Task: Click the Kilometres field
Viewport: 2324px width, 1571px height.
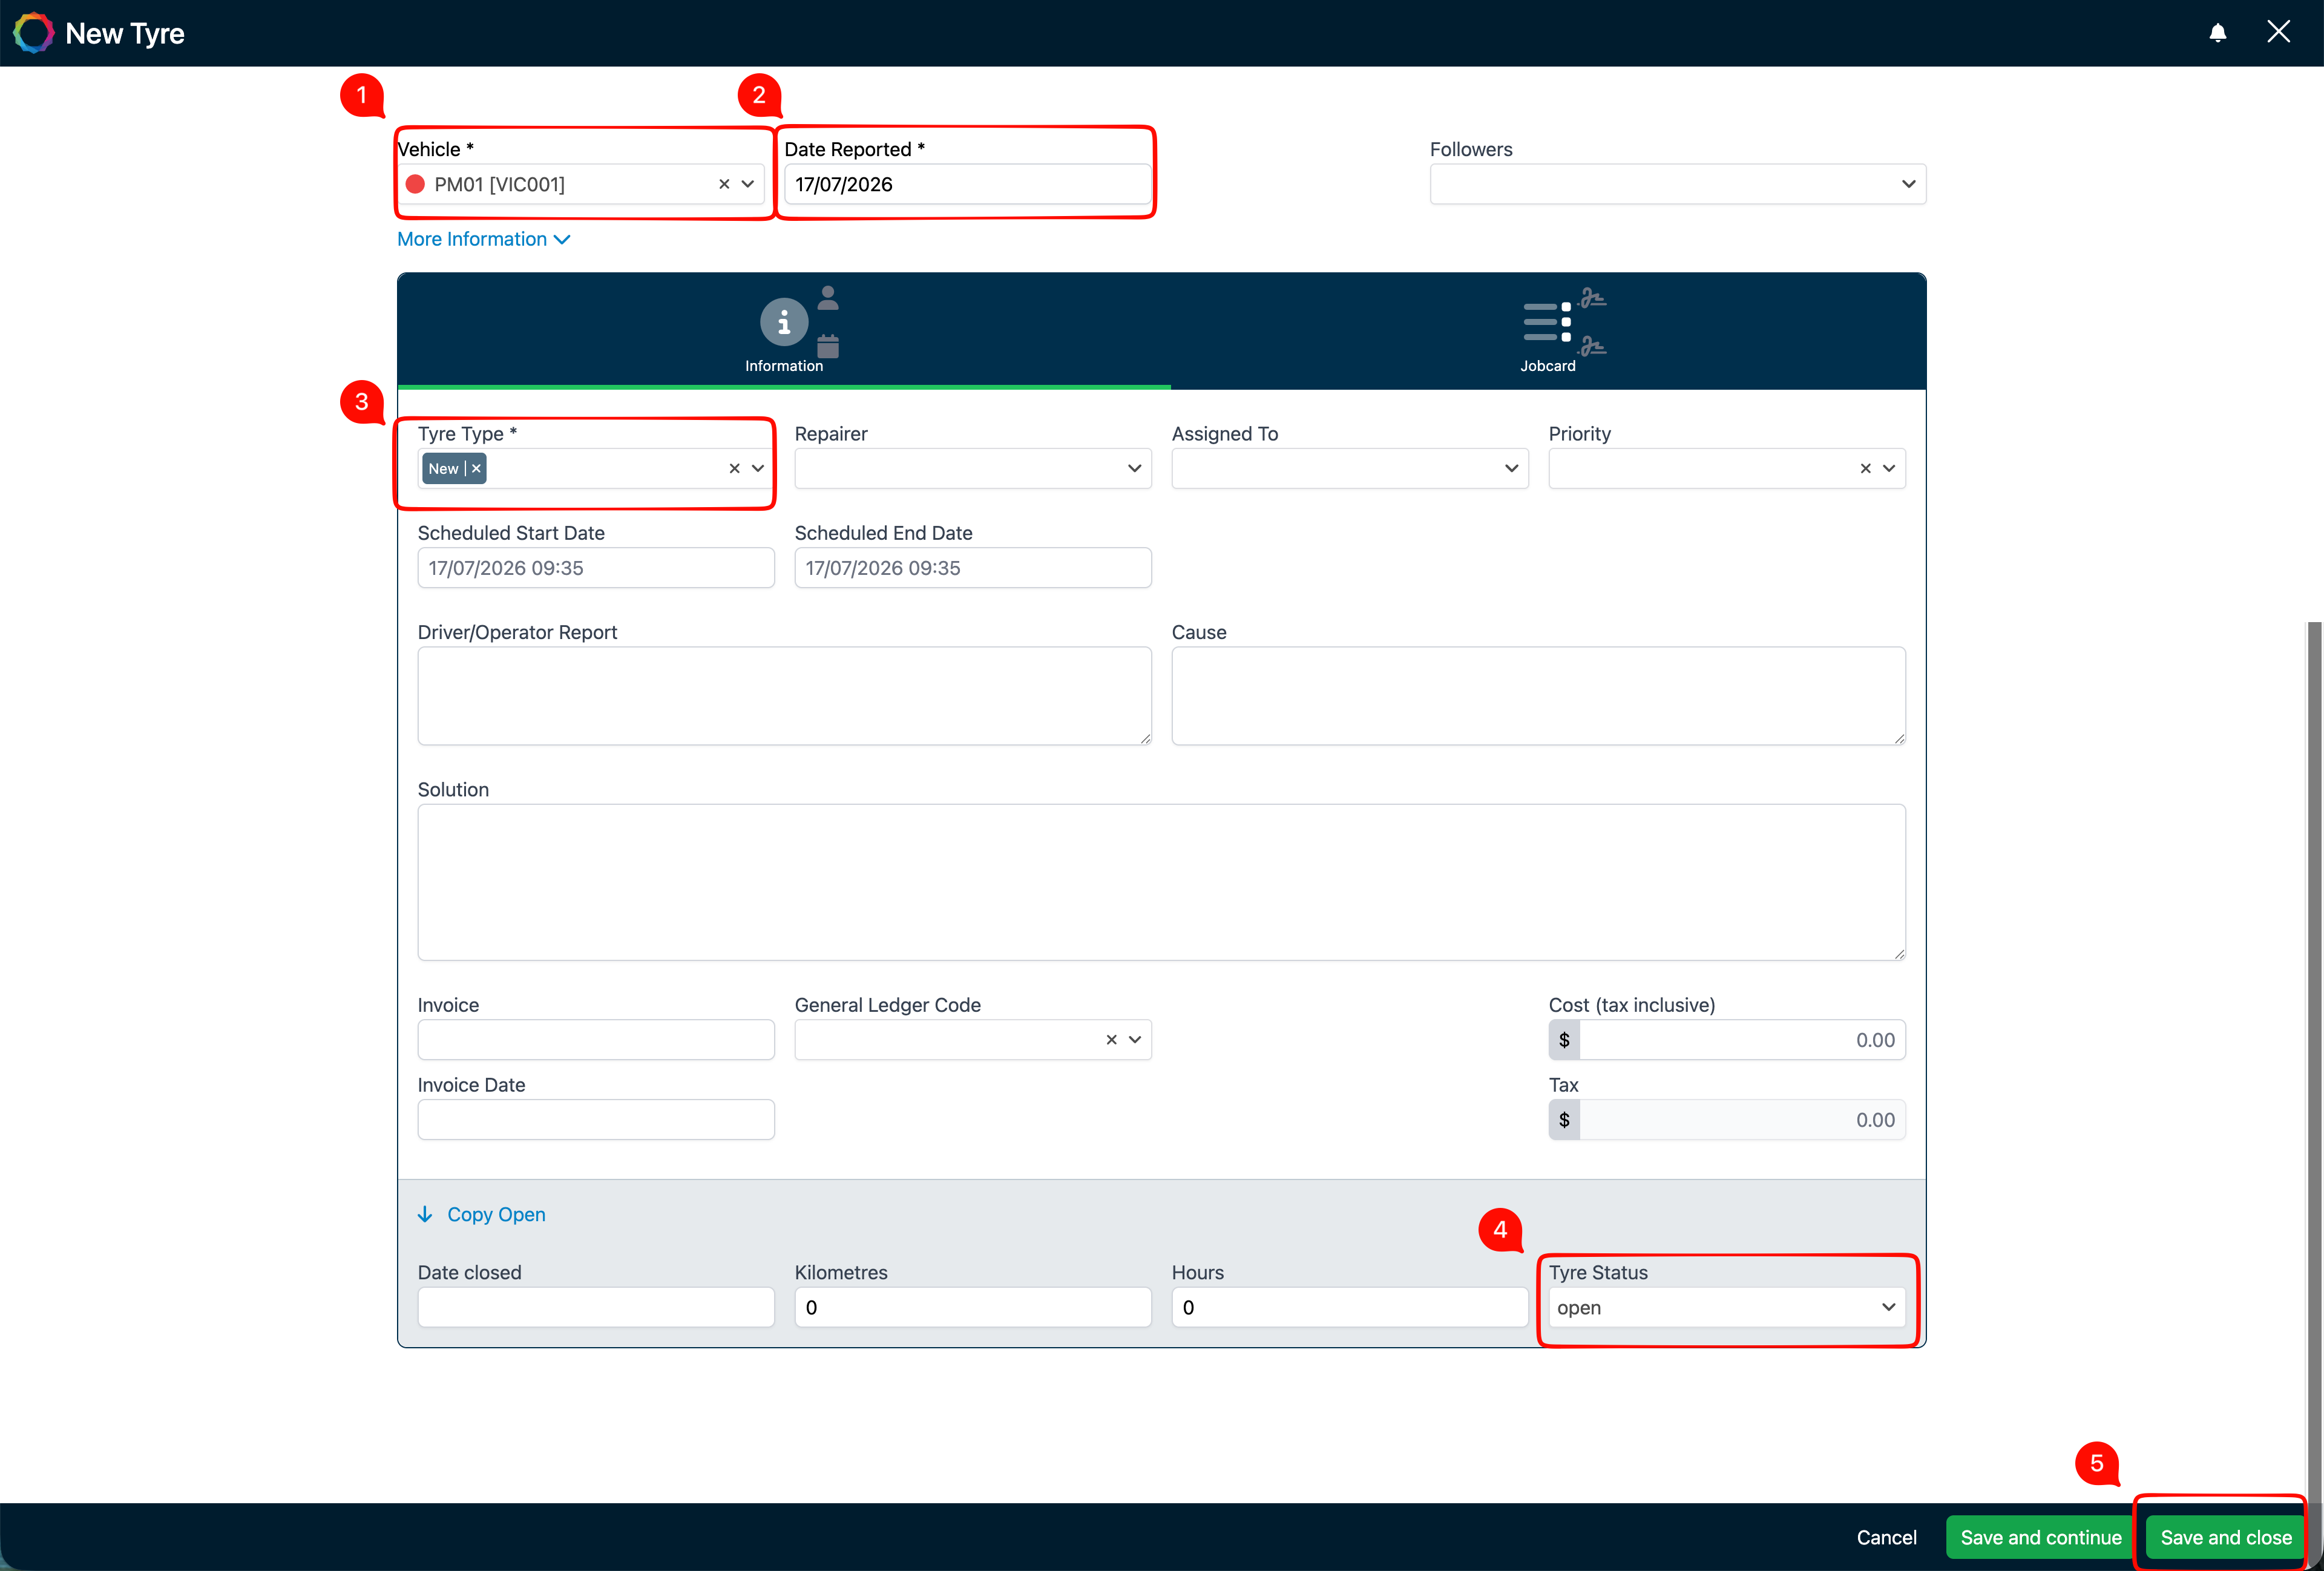Action: tap(972, 1307)
